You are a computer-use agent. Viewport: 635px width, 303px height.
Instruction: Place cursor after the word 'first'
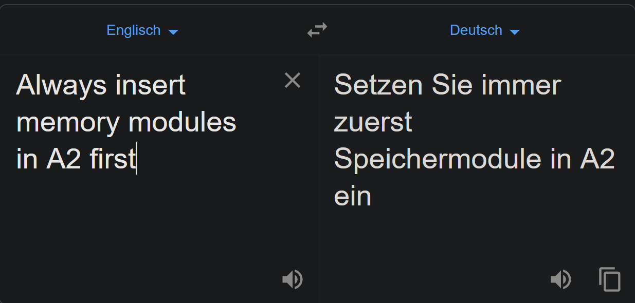[x=135, y=159]
